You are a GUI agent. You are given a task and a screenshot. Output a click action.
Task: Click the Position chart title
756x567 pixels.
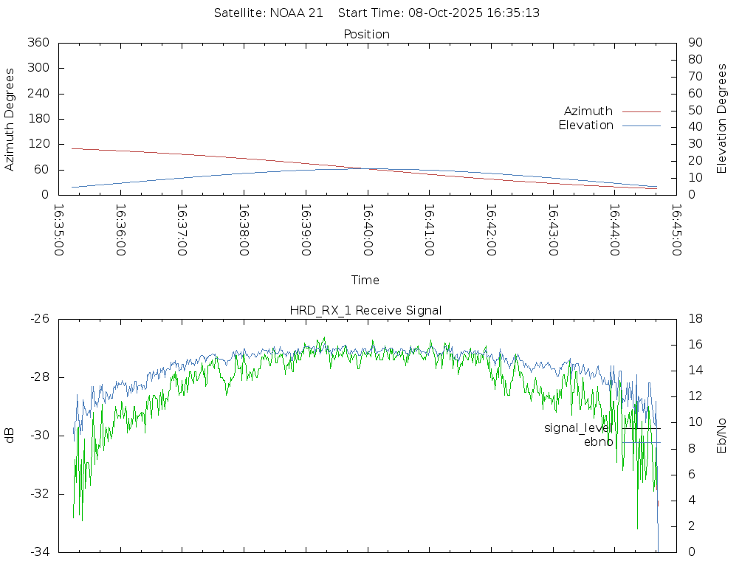point(367,35)
